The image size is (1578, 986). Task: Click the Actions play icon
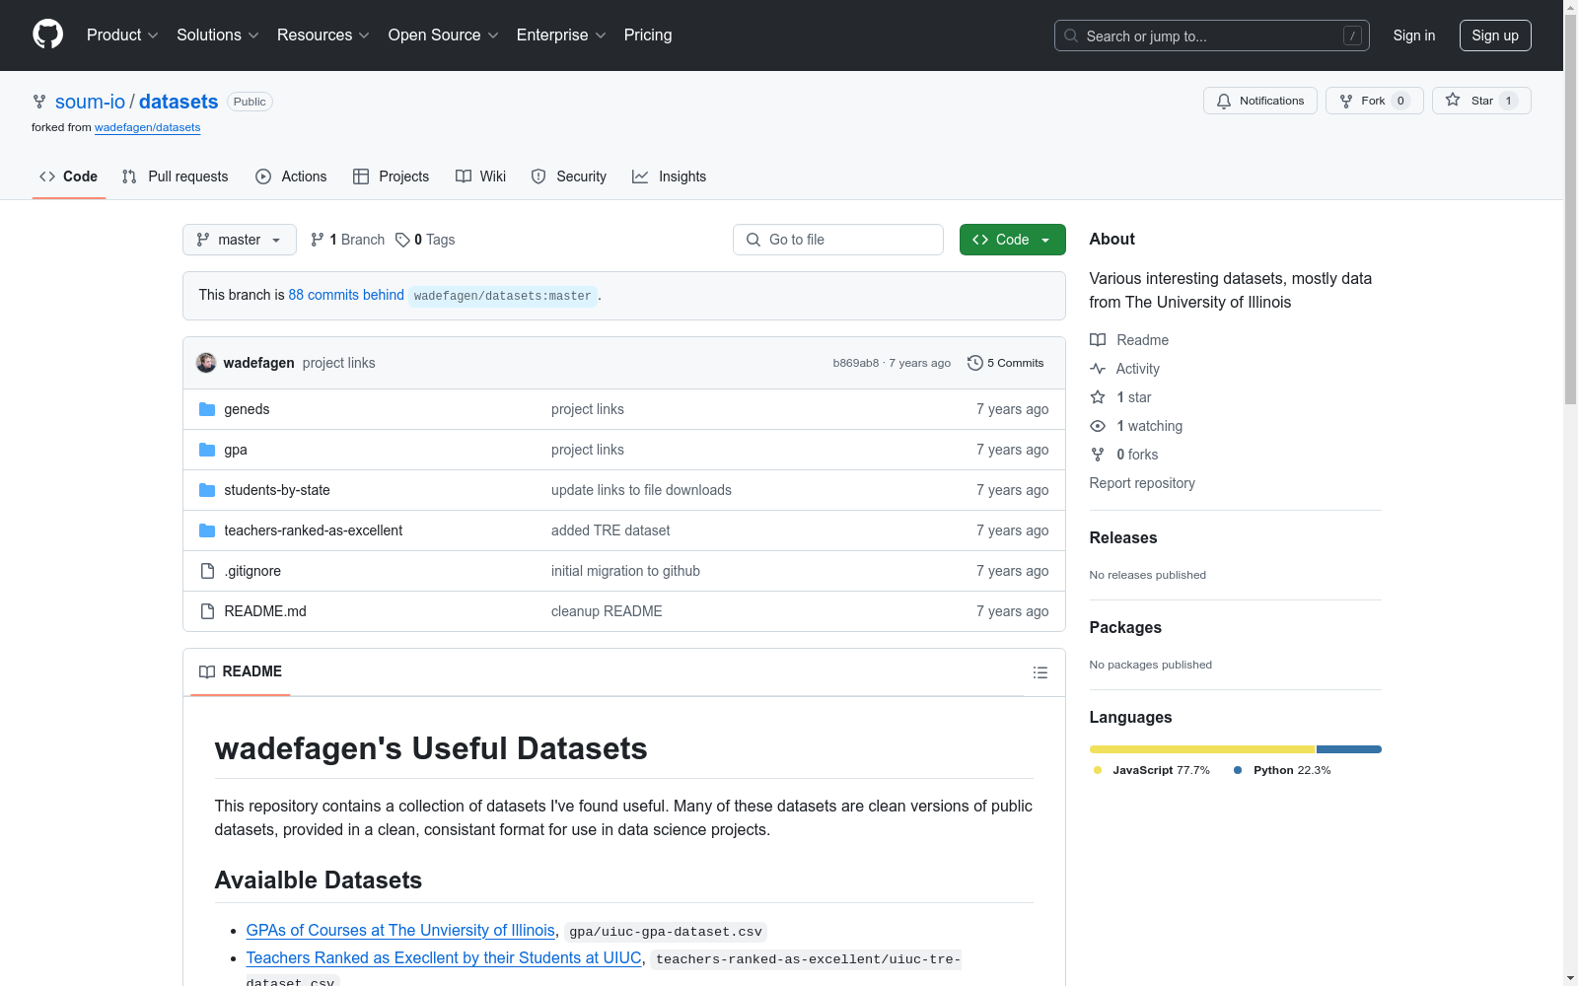tap(263, 176)
